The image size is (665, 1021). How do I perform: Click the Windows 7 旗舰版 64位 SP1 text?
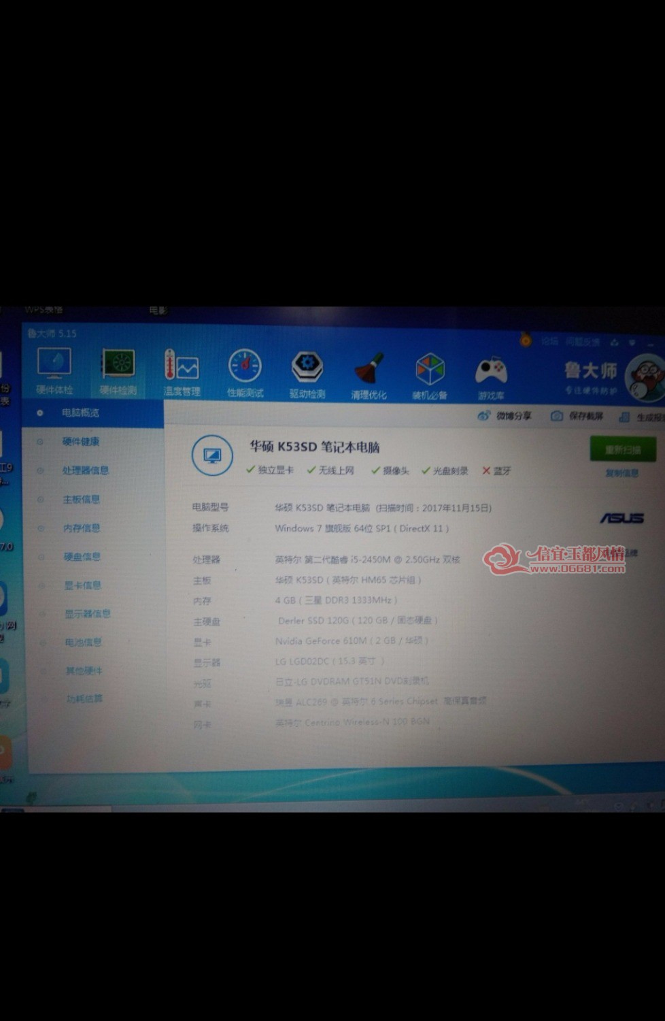(x=362, y=528)
